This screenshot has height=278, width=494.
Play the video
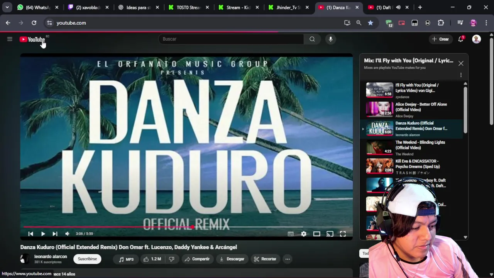pyautogui.click(x=43, y=234)
